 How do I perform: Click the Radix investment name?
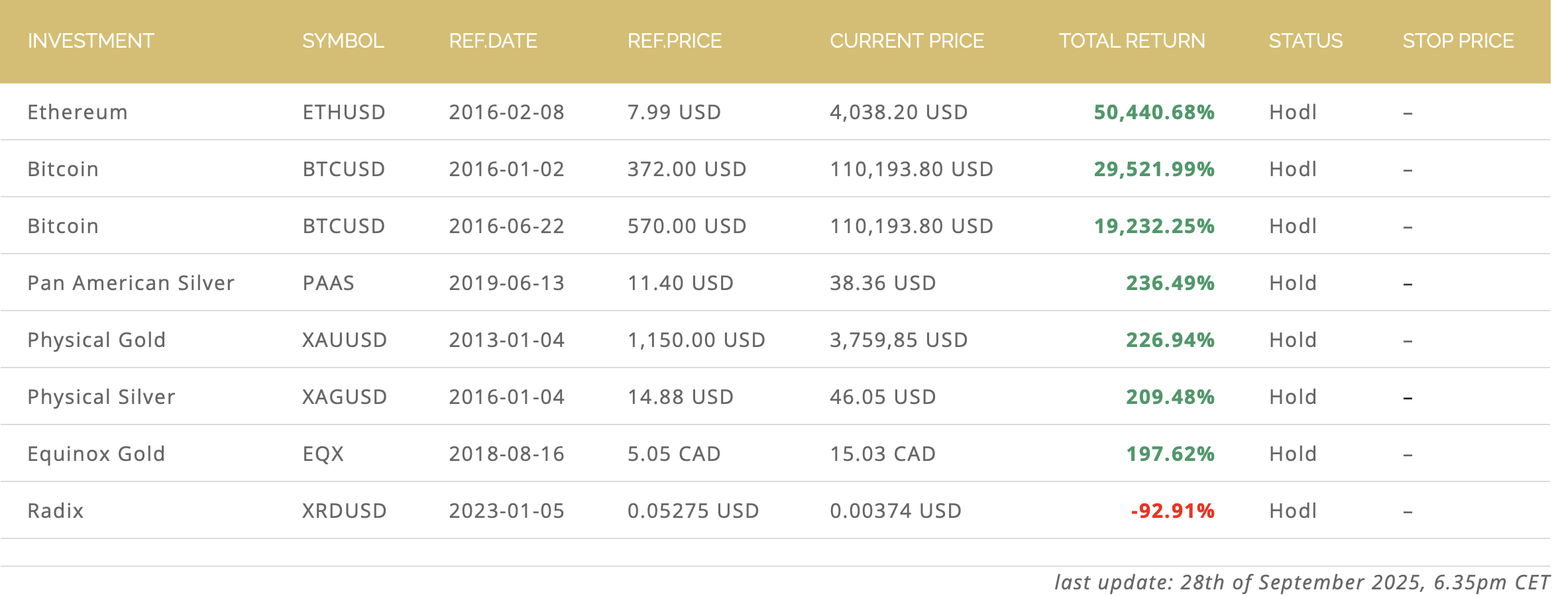click(56, 511)
